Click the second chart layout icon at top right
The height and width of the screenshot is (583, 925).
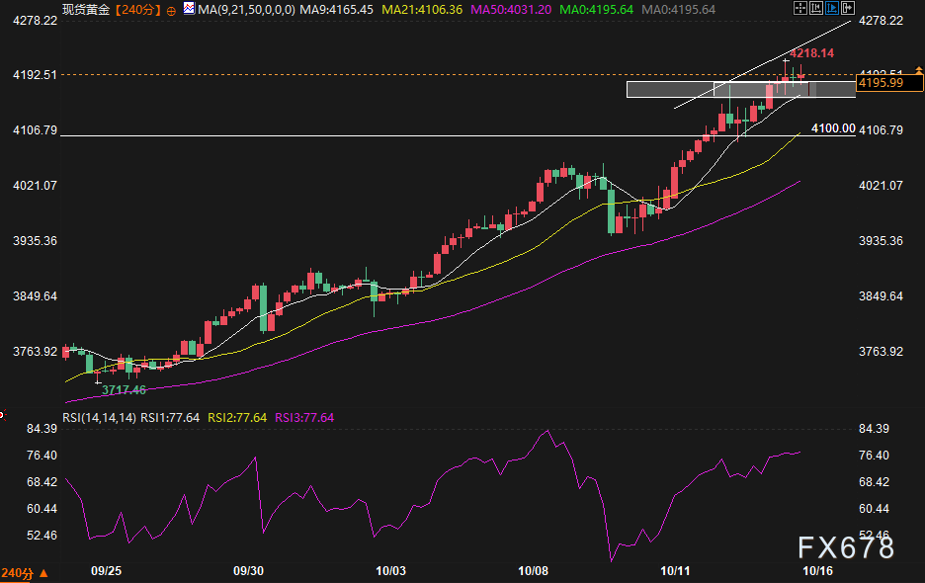816,9
